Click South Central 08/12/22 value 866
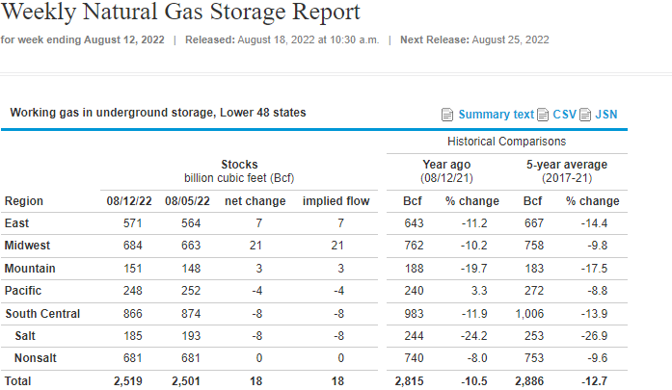This screenshot has height=390, width=672. pyautogui.click(x=133, y=314)
